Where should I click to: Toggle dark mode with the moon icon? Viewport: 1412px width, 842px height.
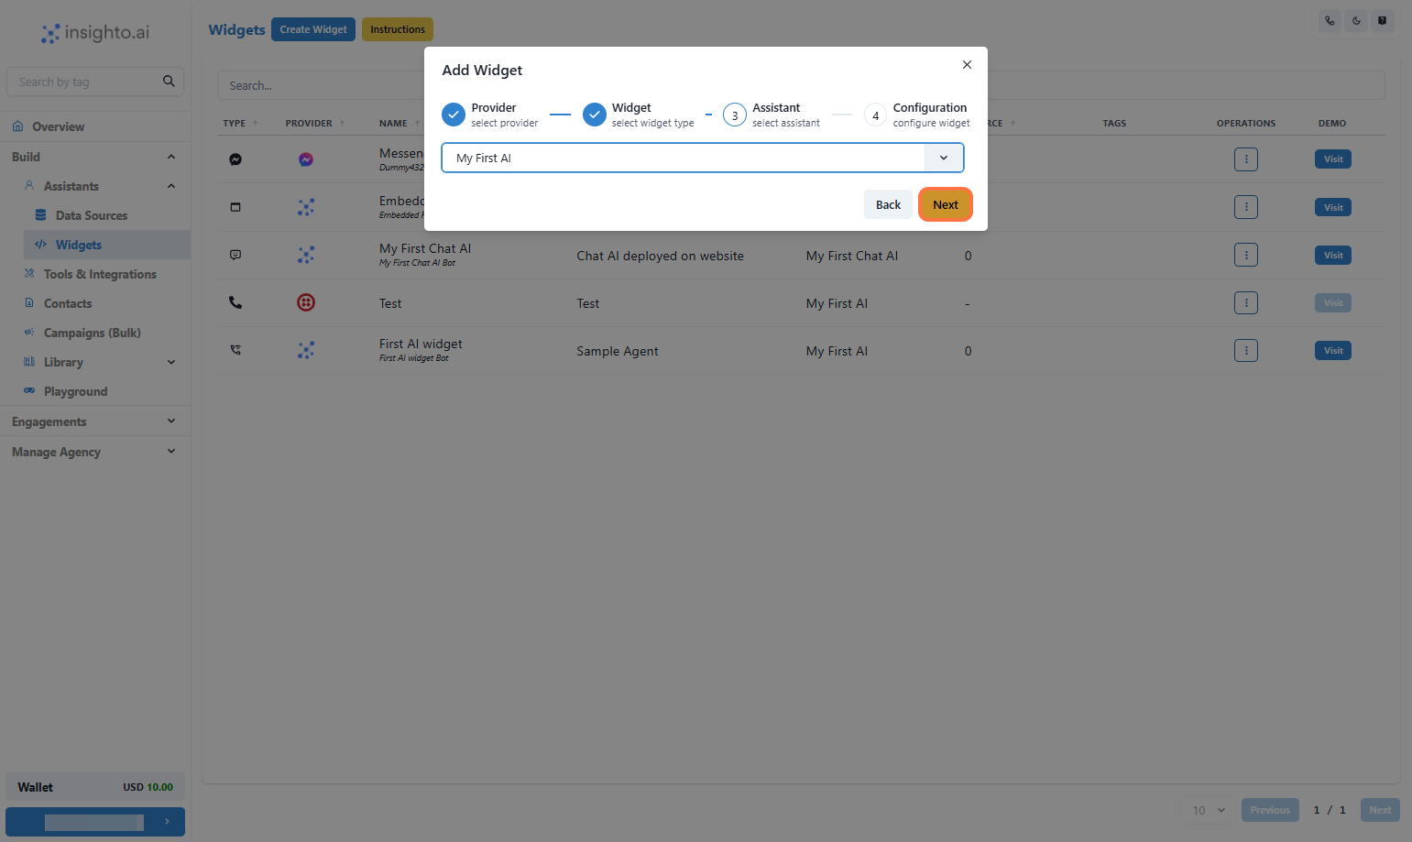tap(1355, 19)
